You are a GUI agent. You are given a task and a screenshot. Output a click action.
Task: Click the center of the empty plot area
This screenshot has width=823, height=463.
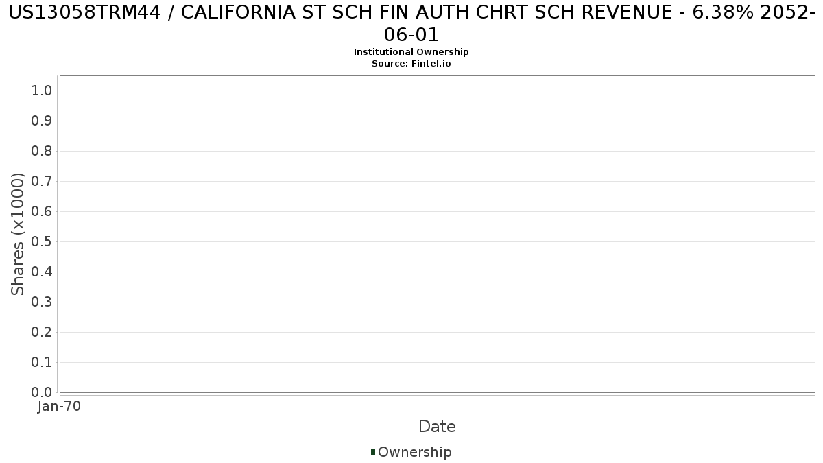point(437,234)
